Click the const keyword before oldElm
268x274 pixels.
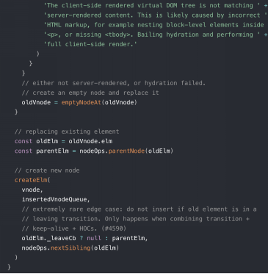click(23, 141)
